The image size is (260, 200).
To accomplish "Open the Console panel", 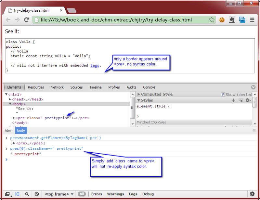I will (149, 87).
